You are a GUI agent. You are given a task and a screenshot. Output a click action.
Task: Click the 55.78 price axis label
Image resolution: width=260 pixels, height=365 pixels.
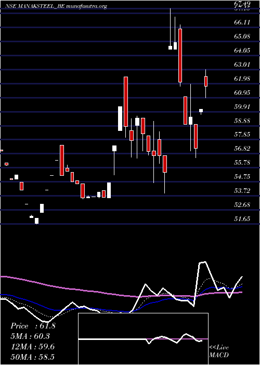click(x=242, y=163)
